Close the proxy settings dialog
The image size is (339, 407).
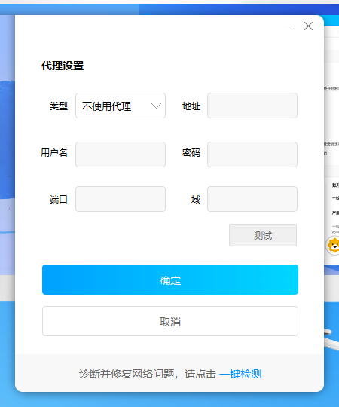coord(308,26)
